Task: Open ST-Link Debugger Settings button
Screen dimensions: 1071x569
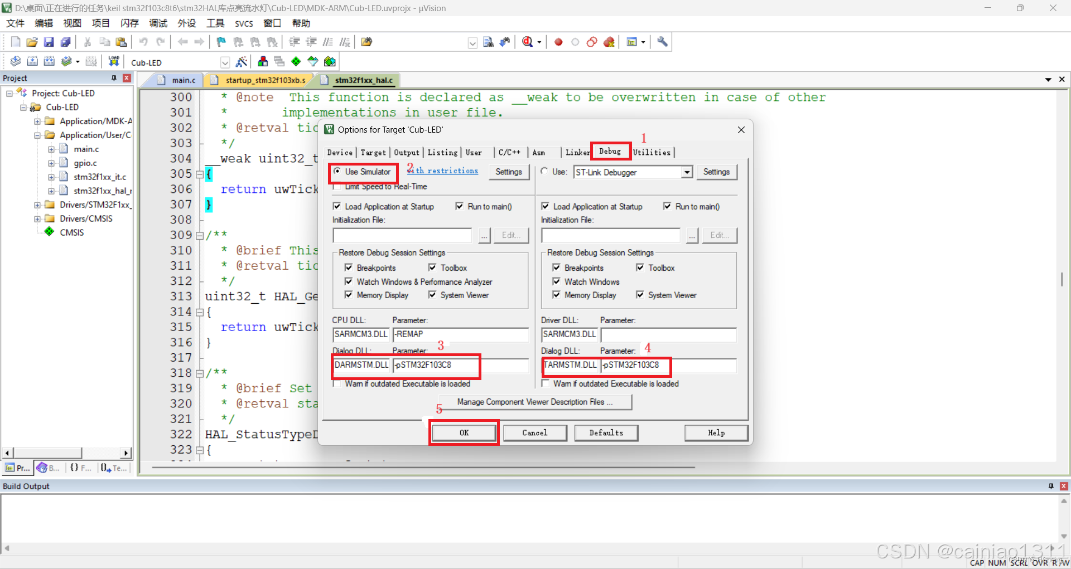Action: tap(716, 172)
